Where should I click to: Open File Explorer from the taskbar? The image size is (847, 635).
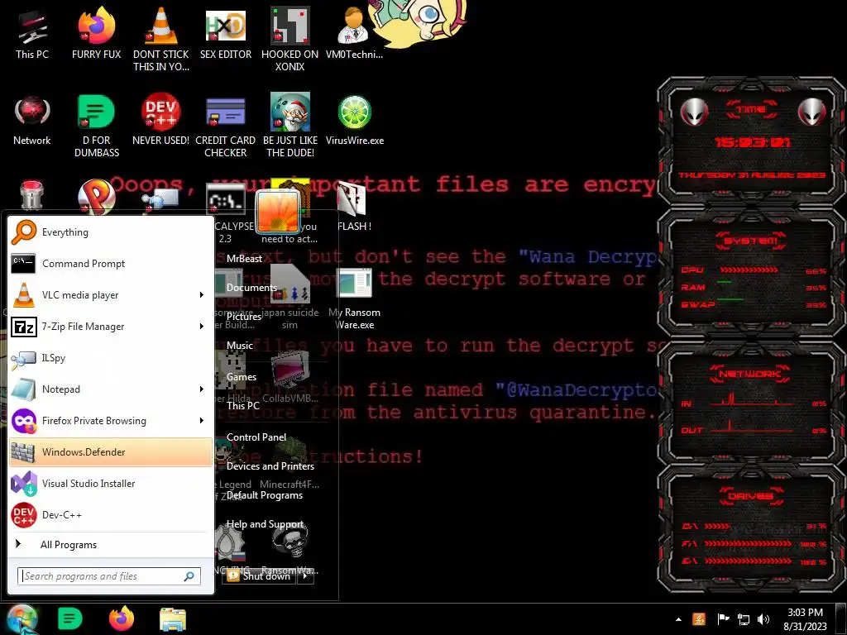click(x=173, y=619)
